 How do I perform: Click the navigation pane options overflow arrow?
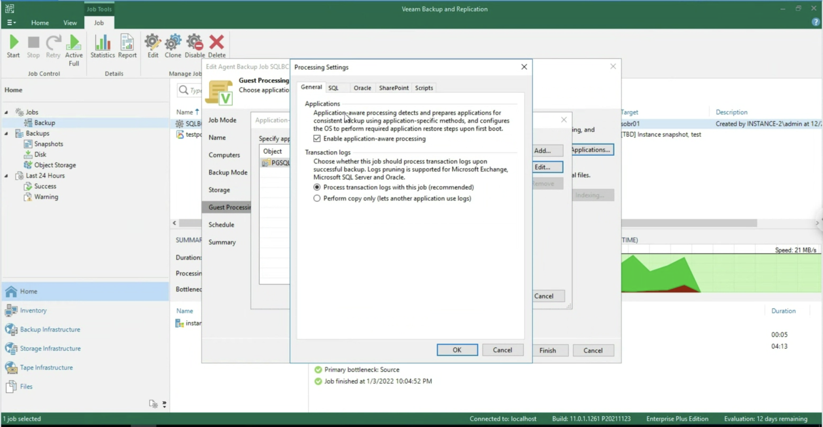coord(164,404)
